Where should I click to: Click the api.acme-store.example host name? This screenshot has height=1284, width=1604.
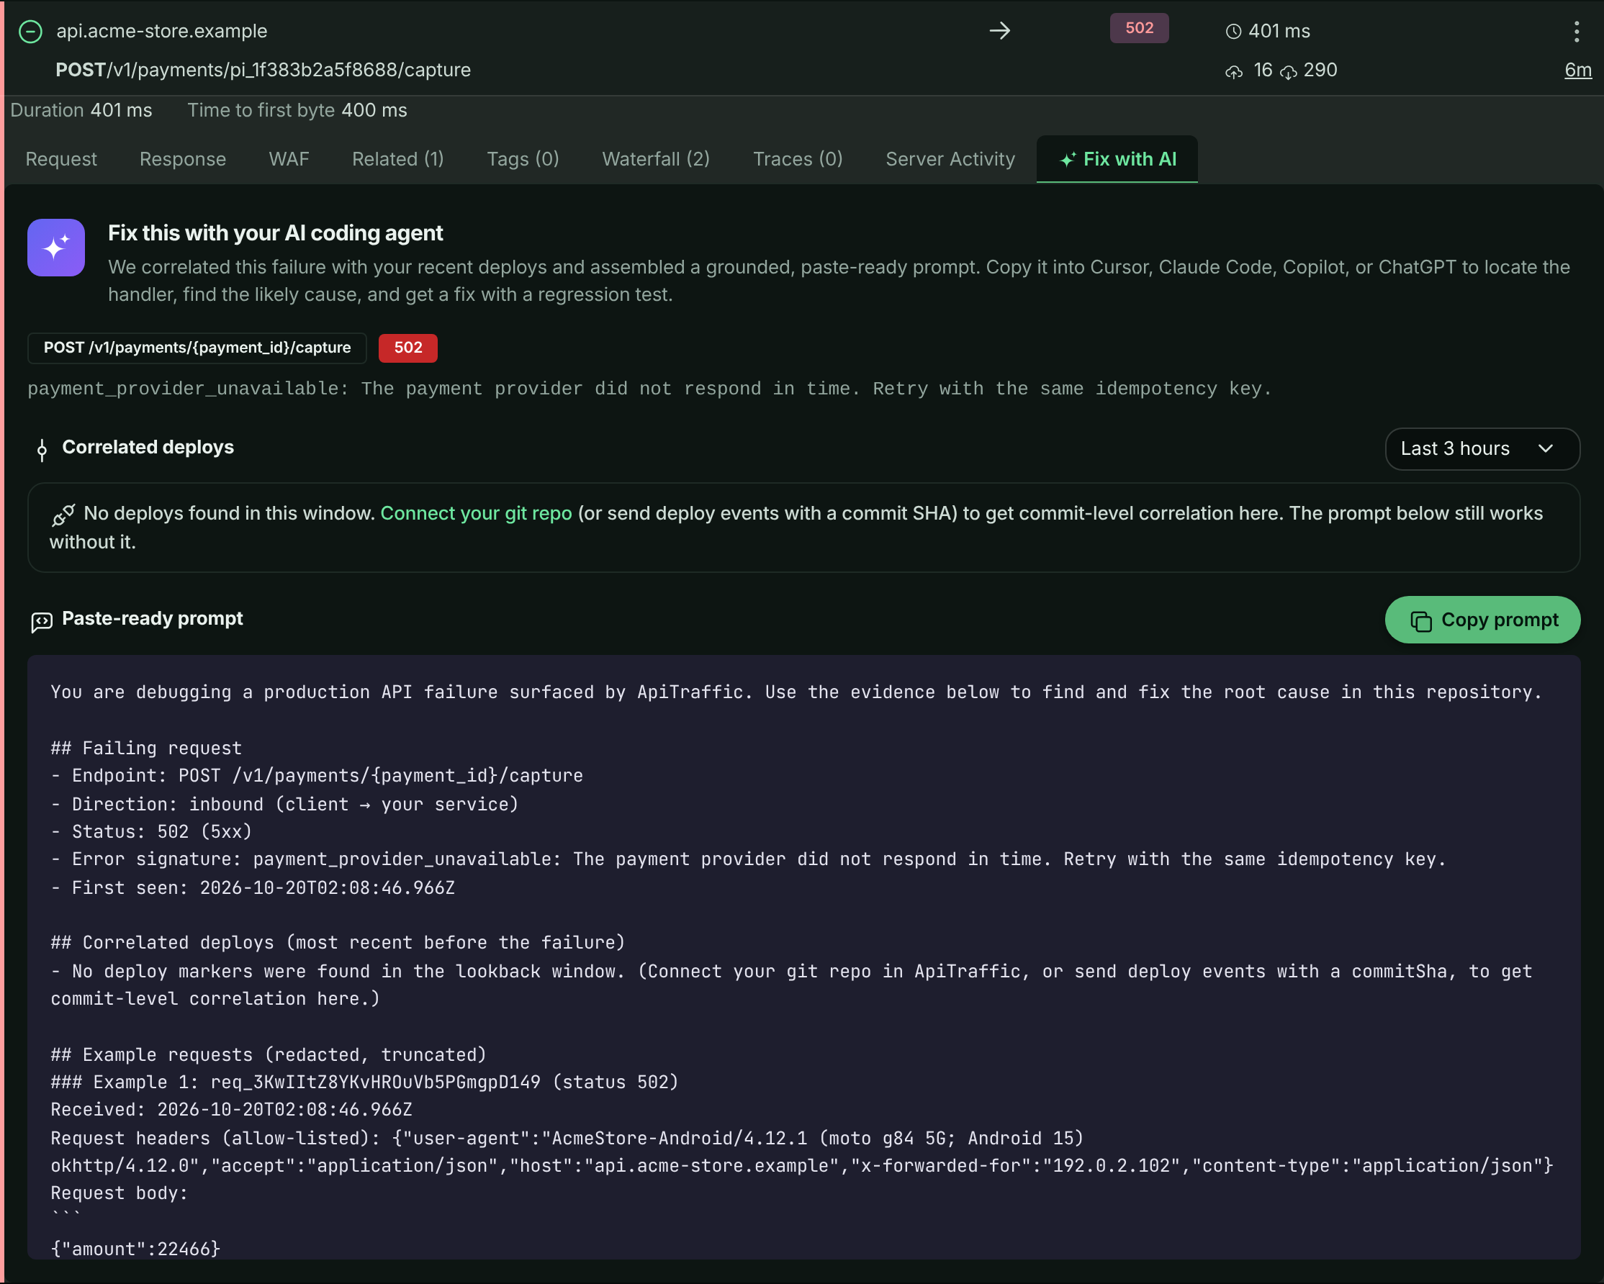(162, 31)
